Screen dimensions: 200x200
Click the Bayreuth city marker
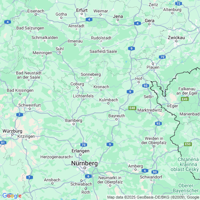tap(116, 119)
